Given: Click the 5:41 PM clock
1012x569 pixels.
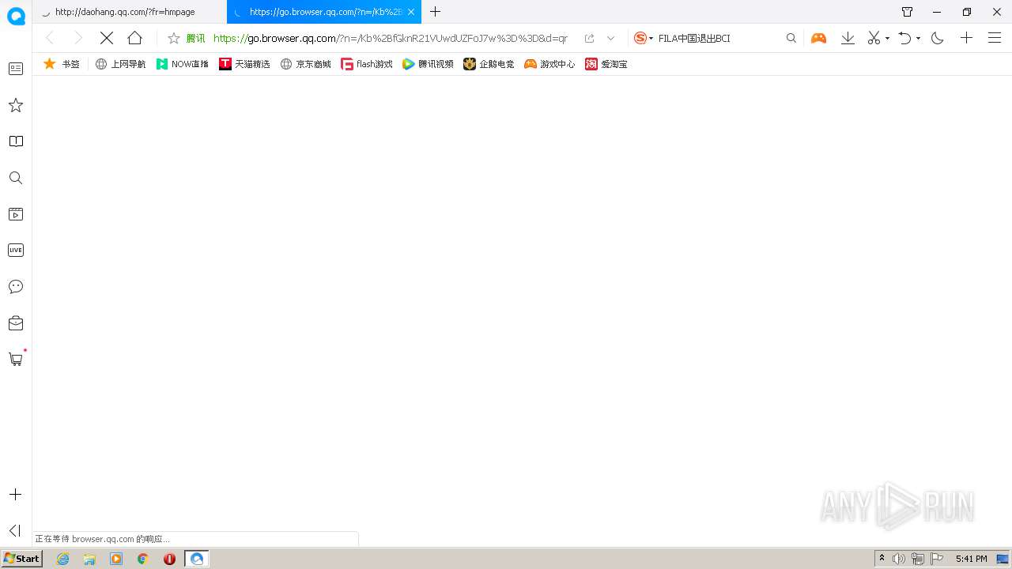Looking at the screenshot, I should tap(971, 559).
